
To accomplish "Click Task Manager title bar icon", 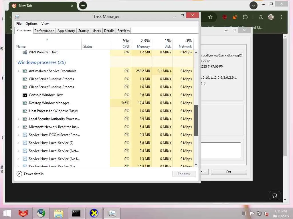I will pos(17,17).
